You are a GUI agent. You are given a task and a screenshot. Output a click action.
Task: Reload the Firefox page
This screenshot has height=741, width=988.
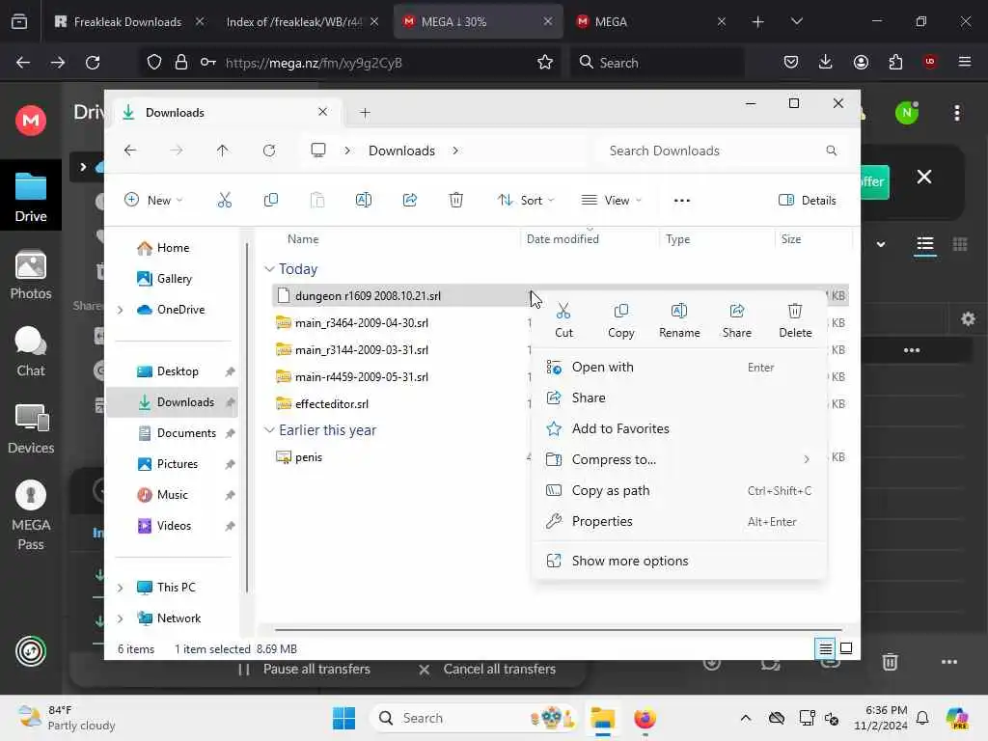[93, 63]
